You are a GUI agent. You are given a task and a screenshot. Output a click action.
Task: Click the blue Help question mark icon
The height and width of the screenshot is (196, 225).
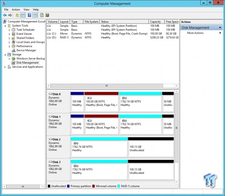pos(29,15)
